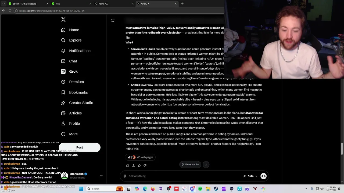The image size is (344, 193).
Task: Click the attach file paperclip icon
Action: pos(125,176)
